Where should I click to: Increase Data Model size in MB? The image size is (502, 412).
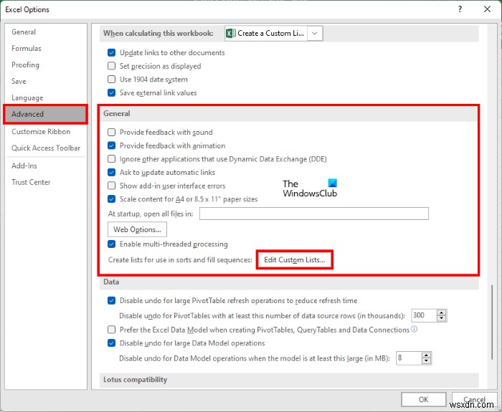tap(426, 355)
